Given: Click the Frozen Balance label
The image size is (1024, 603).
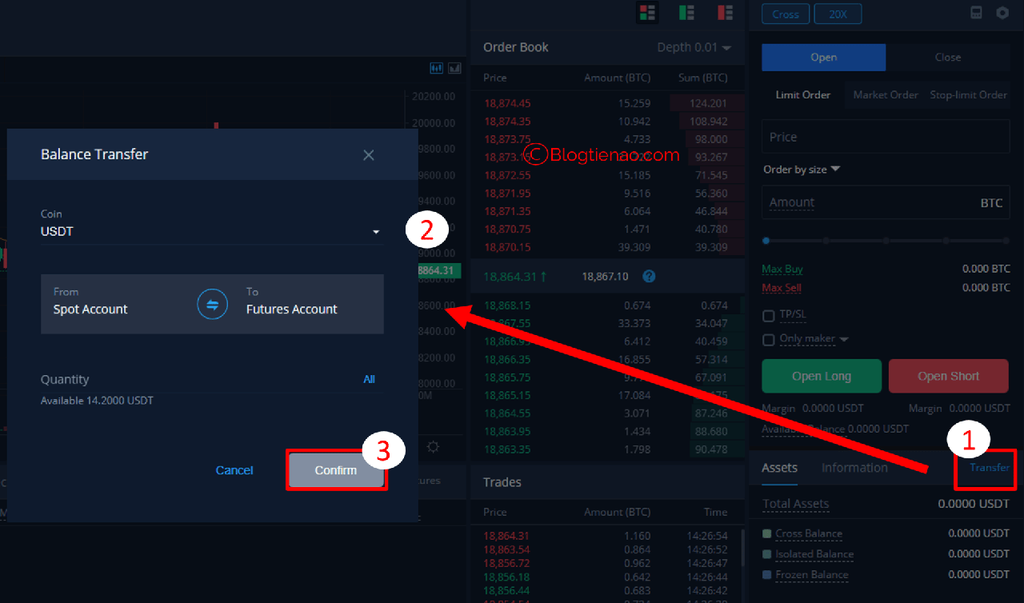Looking at the screenshot, I should [811, 575].
